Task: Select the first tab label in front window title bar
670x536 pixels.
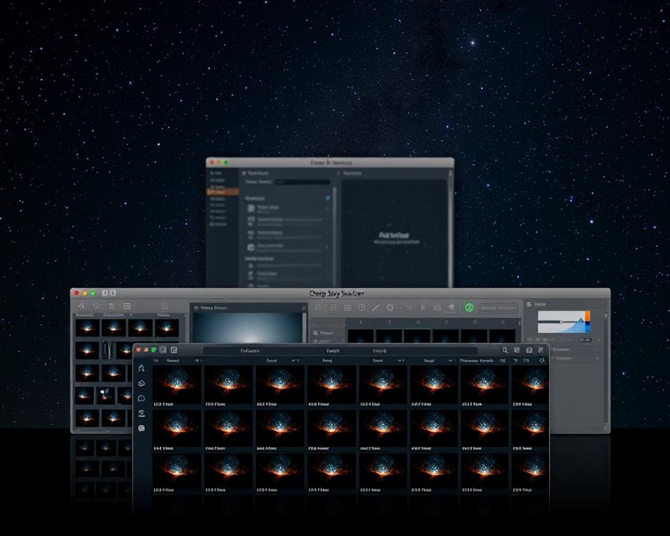Action: [250, 350]
